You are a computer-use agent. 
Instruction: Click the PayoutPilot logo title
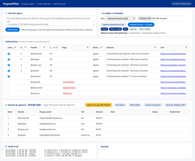(11, 4)
